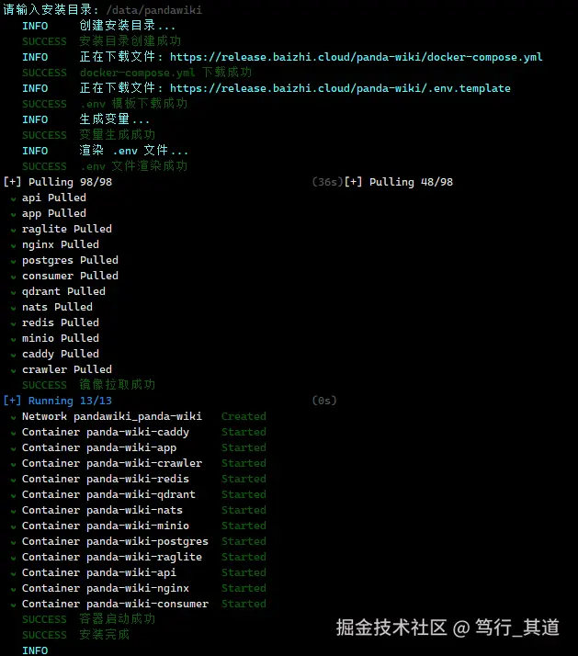Click 'Container panda-wiki-app' text
The image size is (578, 656).
[99, 447]
